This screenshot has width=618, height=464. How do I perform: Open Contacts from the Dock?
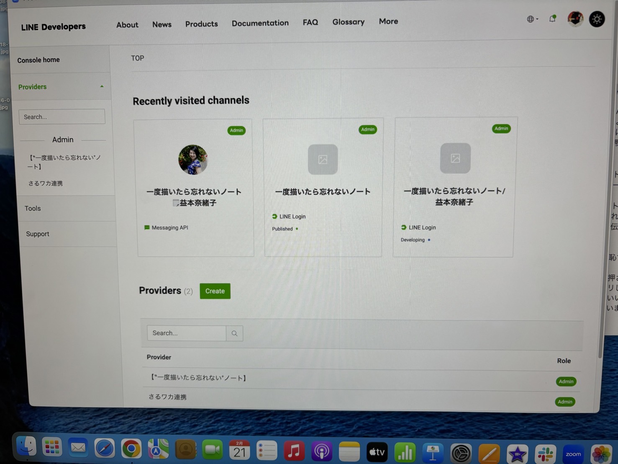[x=185, y=450]
